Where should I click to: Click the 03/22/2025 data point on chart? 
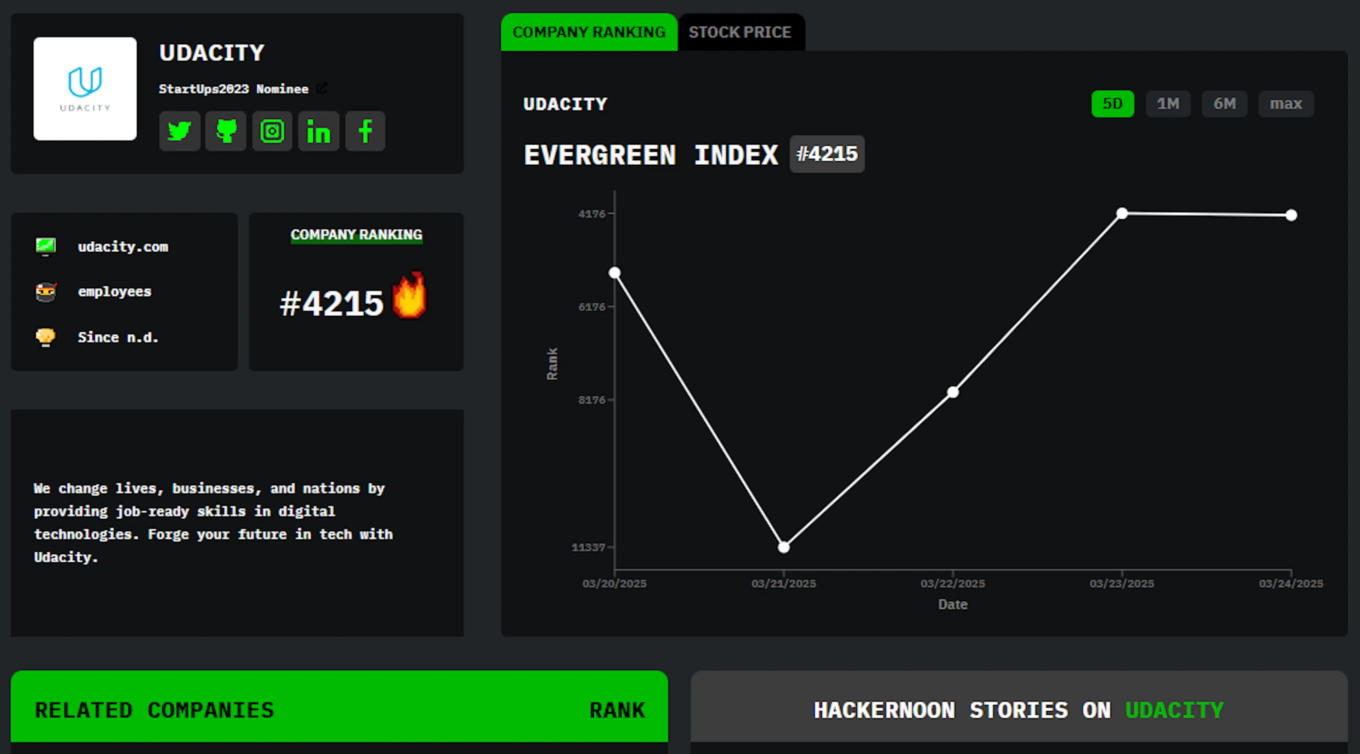(x=953, y=392)
